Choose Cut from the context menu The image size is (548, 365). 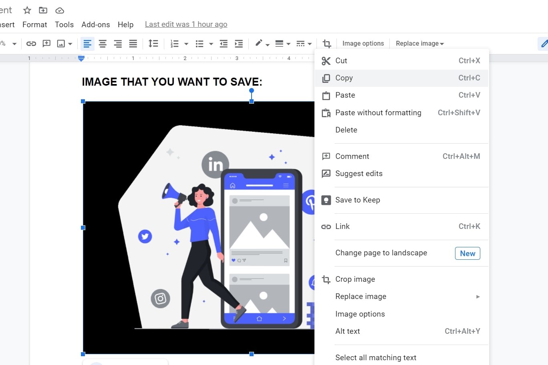tap(401, 61)
